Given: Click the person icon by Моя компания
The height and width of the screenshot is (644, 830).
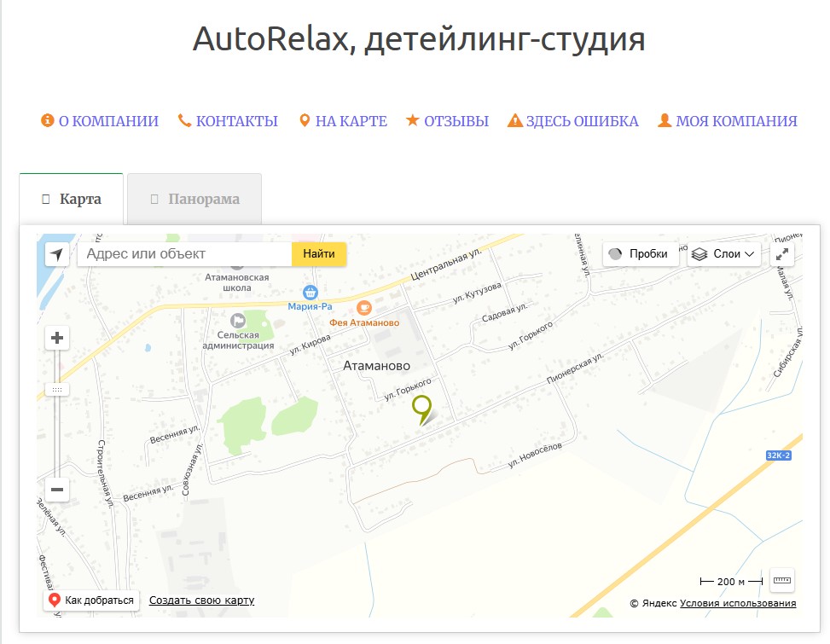Looking at the screenshot, I should point(665,120).
